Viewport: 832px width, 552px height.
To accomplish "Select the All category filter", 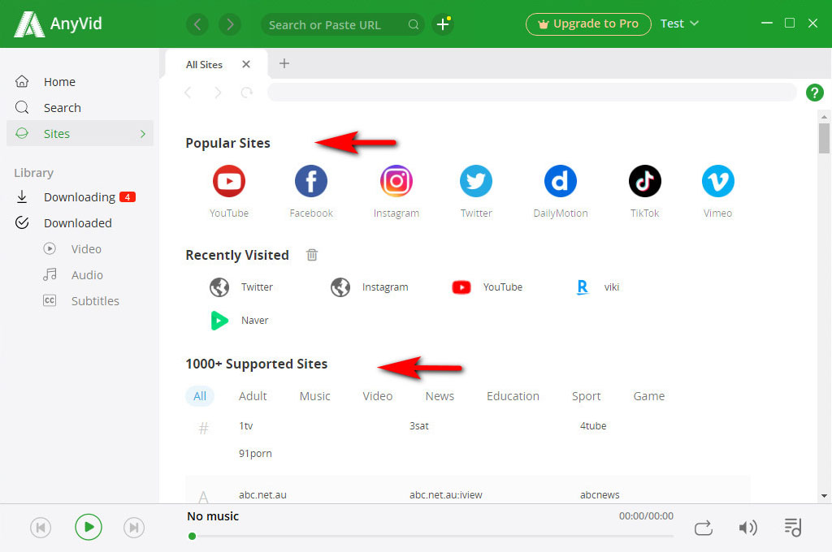I will click(200, 396).
